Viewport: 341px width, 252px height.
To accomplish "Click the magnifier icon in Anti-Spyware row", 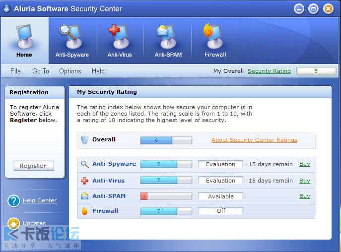I will point(84,164).
